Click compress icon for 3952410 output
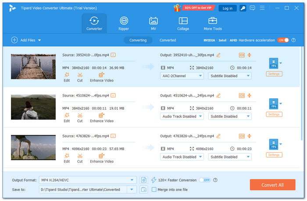The height and width of the screenshot is (201, 307). click(249, 55)
